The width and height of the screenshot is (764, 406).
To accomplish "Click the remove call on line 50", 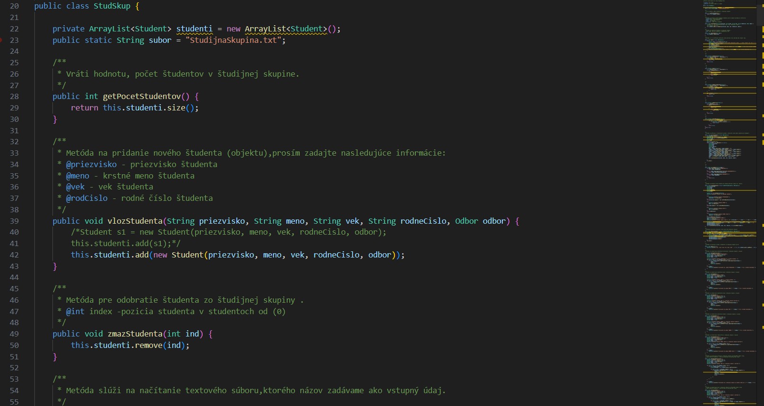I will tap(148, 346).
